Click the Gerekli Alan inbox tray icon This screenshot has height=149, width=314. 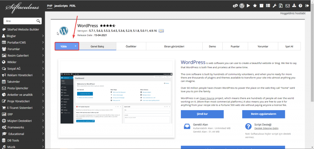187,126
